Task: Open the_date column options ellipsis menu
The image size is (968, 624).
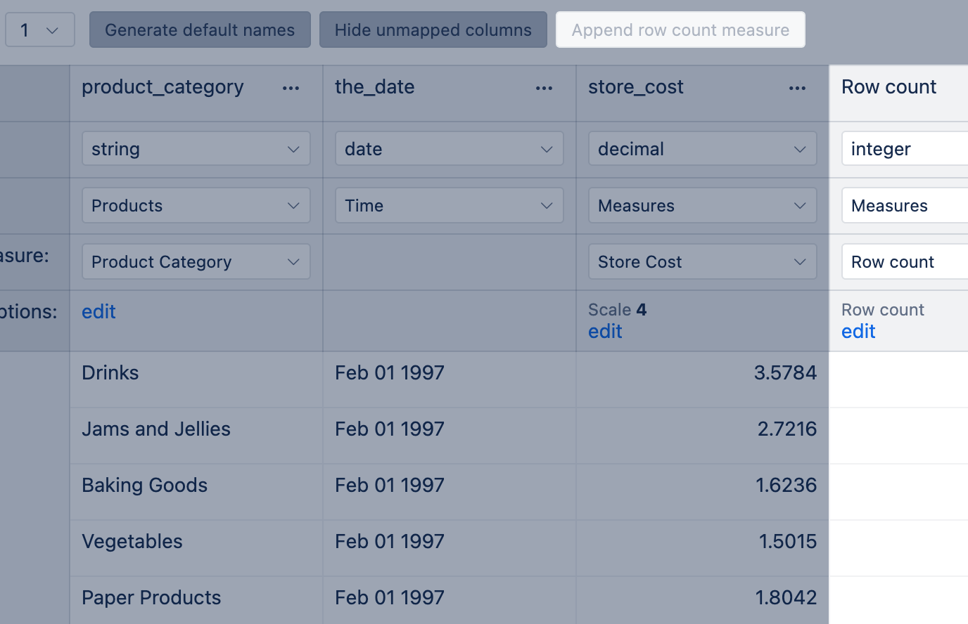Action: tap(544, 89)
